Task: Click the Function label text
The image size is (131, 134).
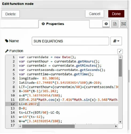Action: point(16,51)
